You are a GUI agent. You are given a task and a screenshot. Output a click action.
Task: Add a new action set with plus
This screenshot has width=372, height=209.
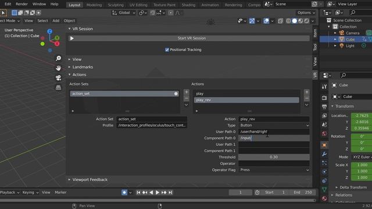click(187, 92)
